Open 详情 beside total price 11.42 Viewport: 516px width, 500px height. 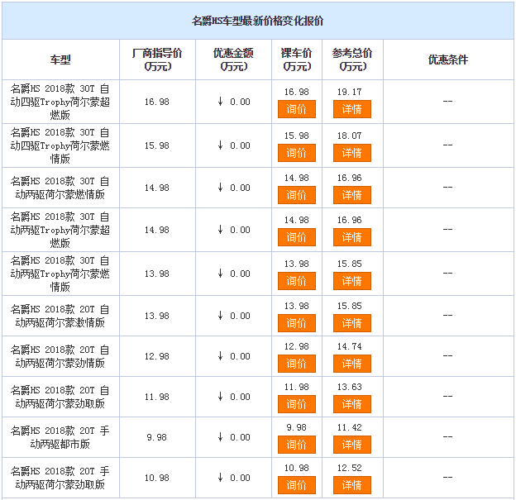point(352,445)
